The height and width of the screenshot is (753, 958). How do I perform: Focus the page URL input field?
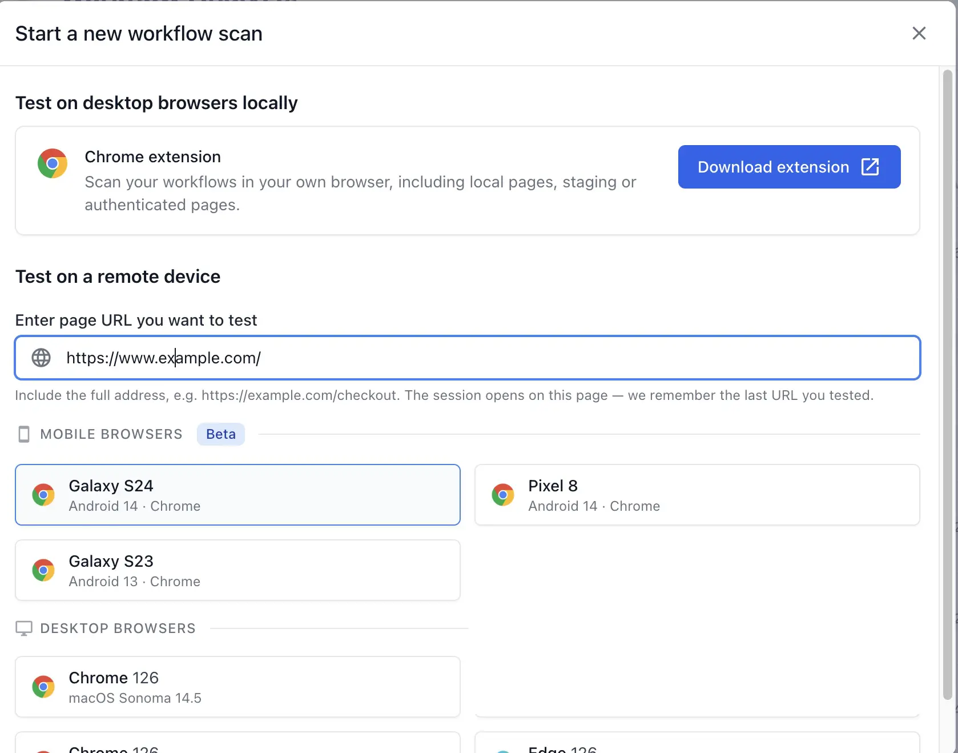[468, 358]
